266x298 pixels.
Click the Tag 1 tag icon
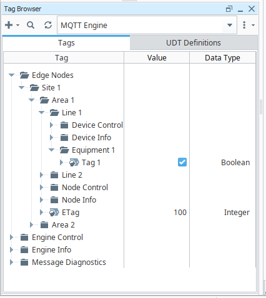coord(74,163)
